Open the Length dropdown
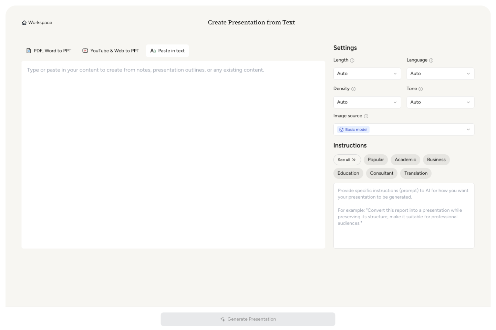 point(367,74)
